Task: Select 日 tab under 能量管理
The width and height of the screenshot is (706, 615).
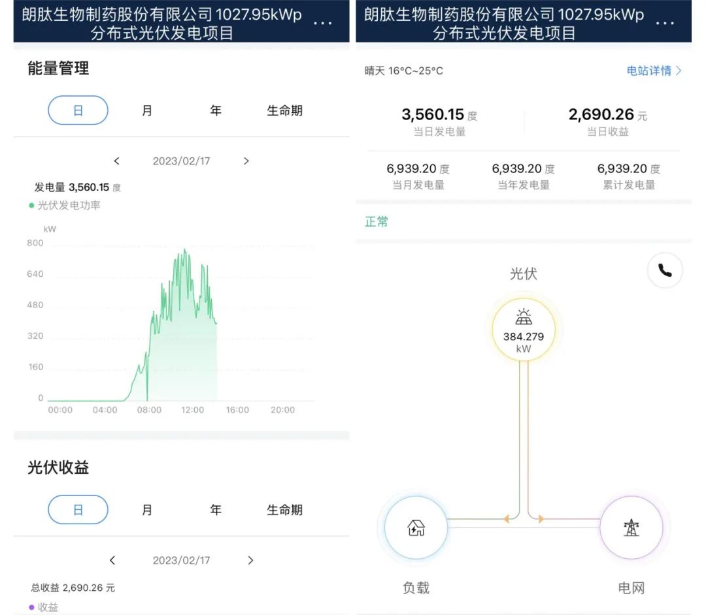Action: tap(78, 110)
